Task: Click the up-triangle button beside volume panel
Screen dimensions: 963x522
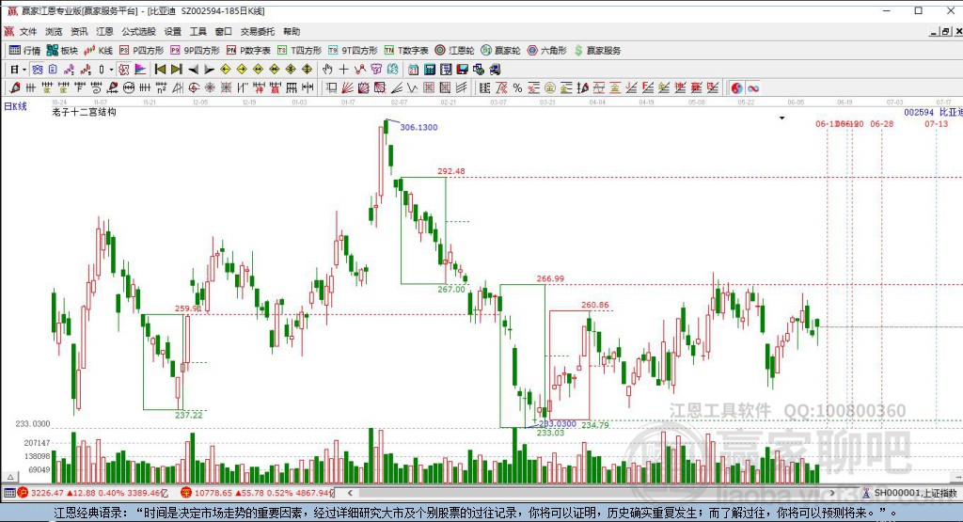Action: 9,477
